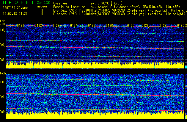The height and width of the screenshot is (122, 187).
Task: Jump to the 0123 time marker
Action: 56,26
